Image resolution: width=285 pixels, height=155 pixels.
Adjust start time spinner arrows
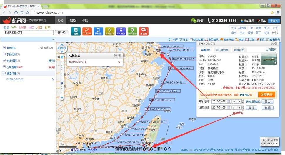tap(242, 101)
